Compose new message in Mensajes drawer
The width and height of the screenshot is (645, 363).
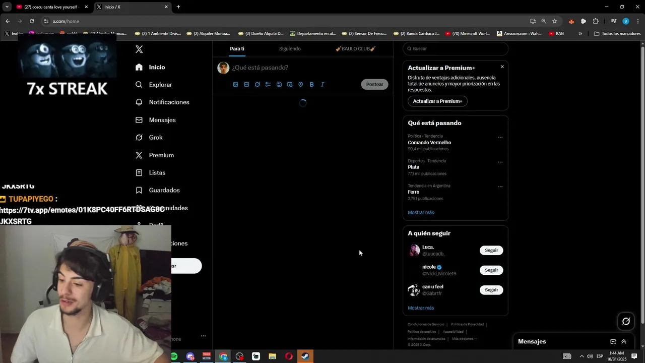tap(613, 342)
